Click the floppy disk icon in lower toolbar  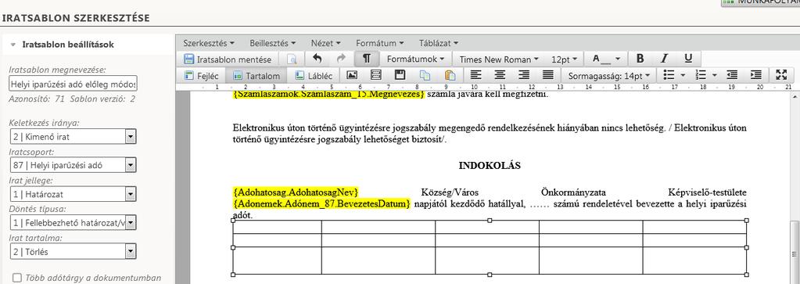click(x=400, y=75)
